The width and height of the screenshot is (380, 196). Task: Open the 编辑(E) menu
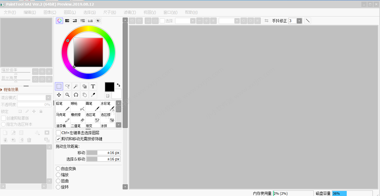tap(30, 12)
